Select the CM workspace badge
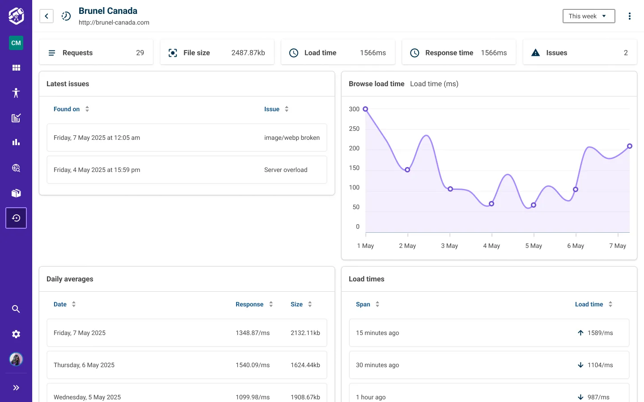Screen dimensions: 644x402 pyautogui.click(x=16, y=43)
